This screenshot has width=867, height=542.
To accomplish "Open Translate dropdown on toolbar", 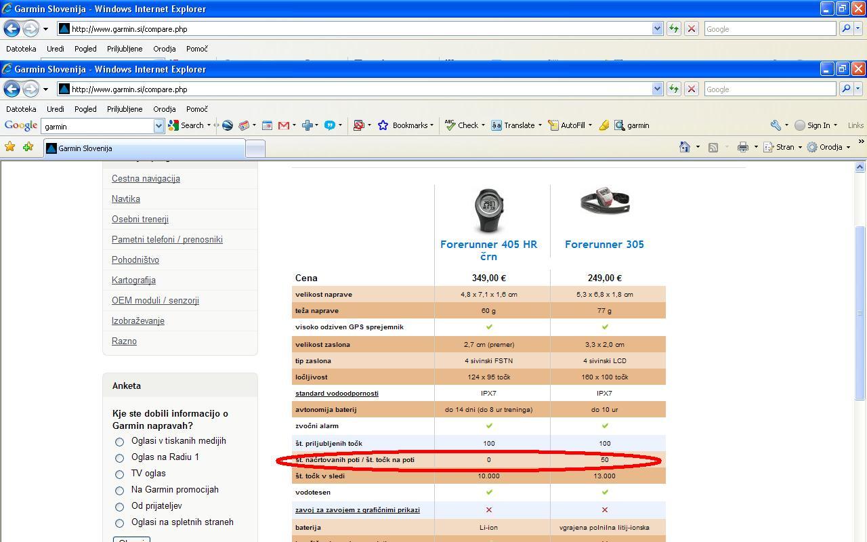I will [540, 125].
